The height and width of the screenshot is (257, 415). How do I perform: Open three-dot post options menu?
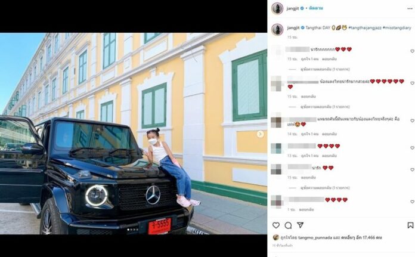pyautogui.click(x=410, y=9)
